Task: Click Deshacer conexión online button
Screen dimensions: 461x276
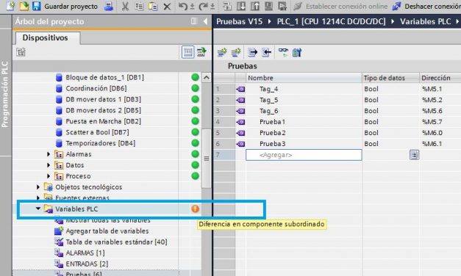Action: [426, 6]
